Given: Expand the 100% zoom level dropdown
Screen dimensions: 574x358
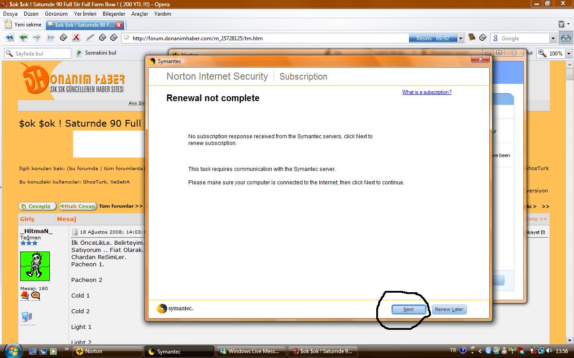Looking at the screenshot, I should 569,53.
